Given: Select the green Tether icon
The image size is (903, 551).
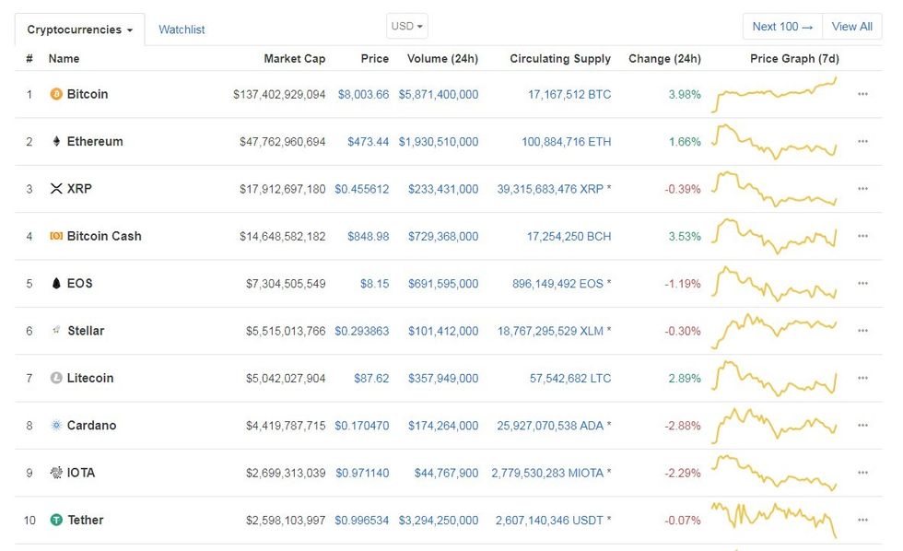Looking at the screenshot, I should click(55, 520).
